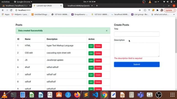
Task: Go back using browser back arrow
Action: click(x=3, y=10)
